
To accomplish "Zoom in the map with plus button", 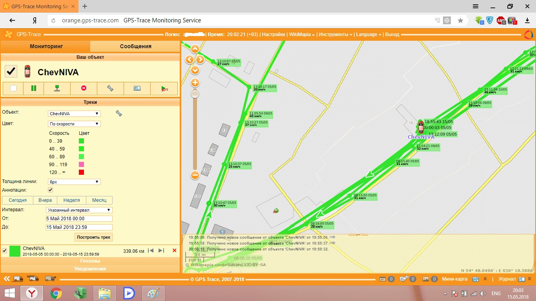I will point(195,83).
